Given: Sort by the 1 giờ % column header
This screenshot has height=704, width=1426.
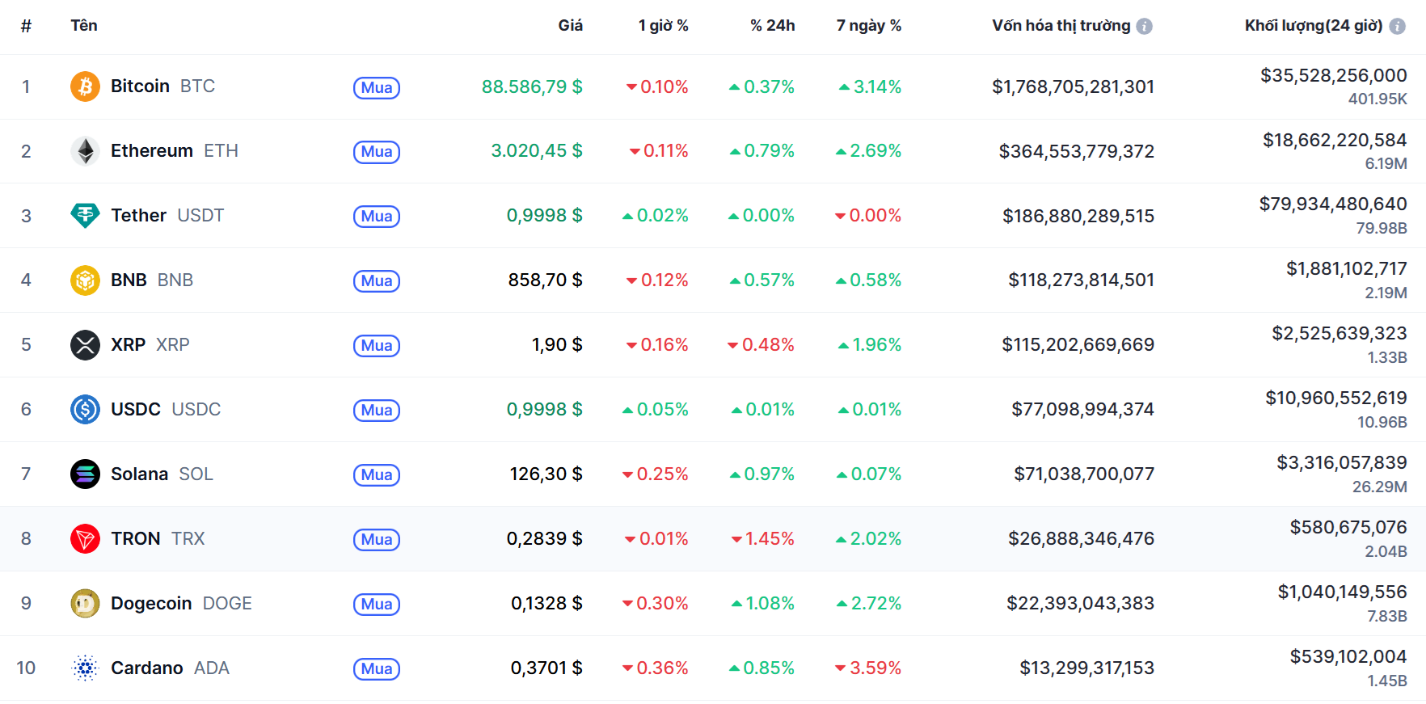Looking at the screenshot, I should click(664, 26).
